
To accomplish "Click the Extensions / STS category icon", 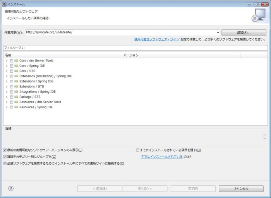I will click(x=16, y=87).
